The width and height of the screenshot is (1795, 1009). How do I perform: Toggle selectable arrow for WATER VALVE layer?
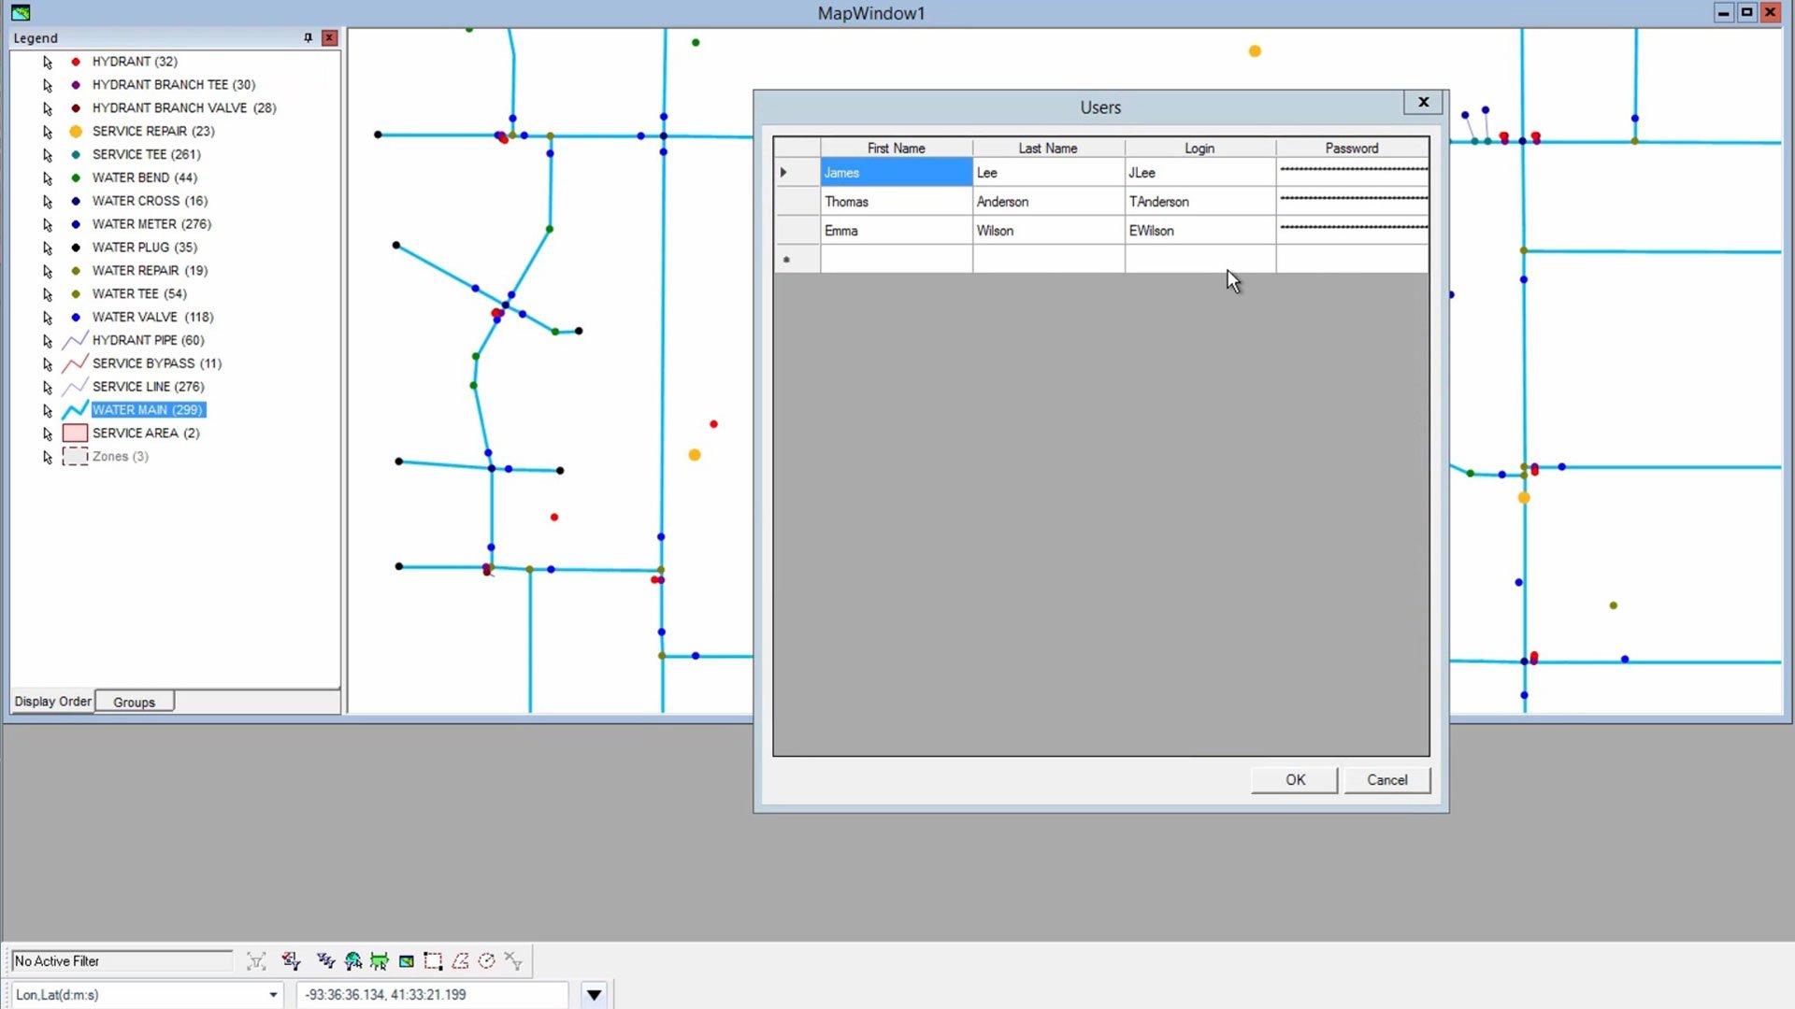pos(48,318)
